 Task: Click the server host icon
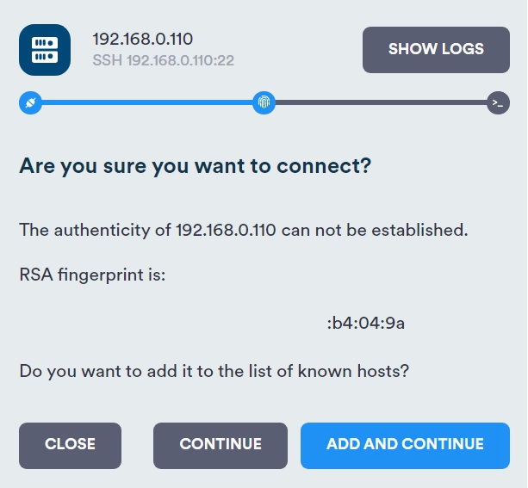tap(45, 50)
